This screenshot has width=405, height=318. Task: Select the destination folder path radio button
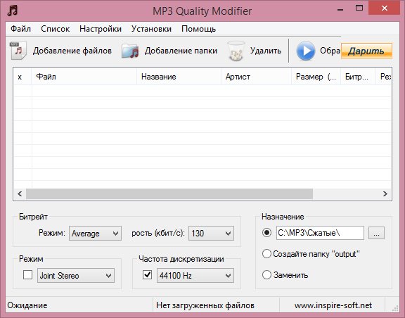(266, 233)
